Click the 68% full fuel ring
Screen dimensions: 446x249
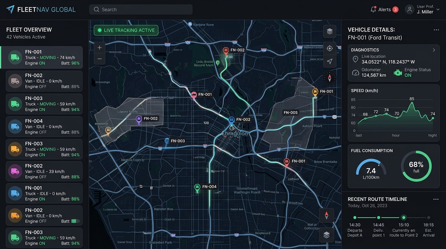point(416,166)
